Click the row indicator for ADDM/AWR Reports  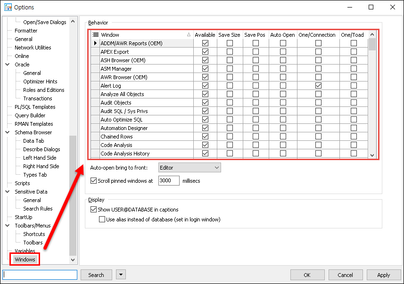(x=95, y=43)
